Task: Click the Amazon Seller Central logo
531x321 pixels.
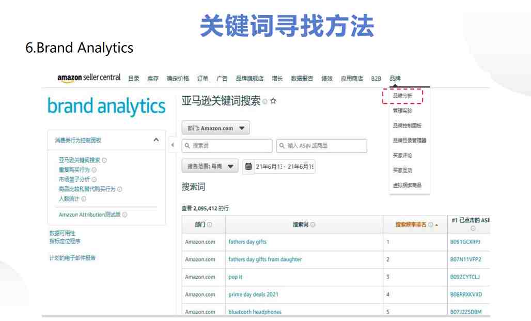Action: (89, 78)
